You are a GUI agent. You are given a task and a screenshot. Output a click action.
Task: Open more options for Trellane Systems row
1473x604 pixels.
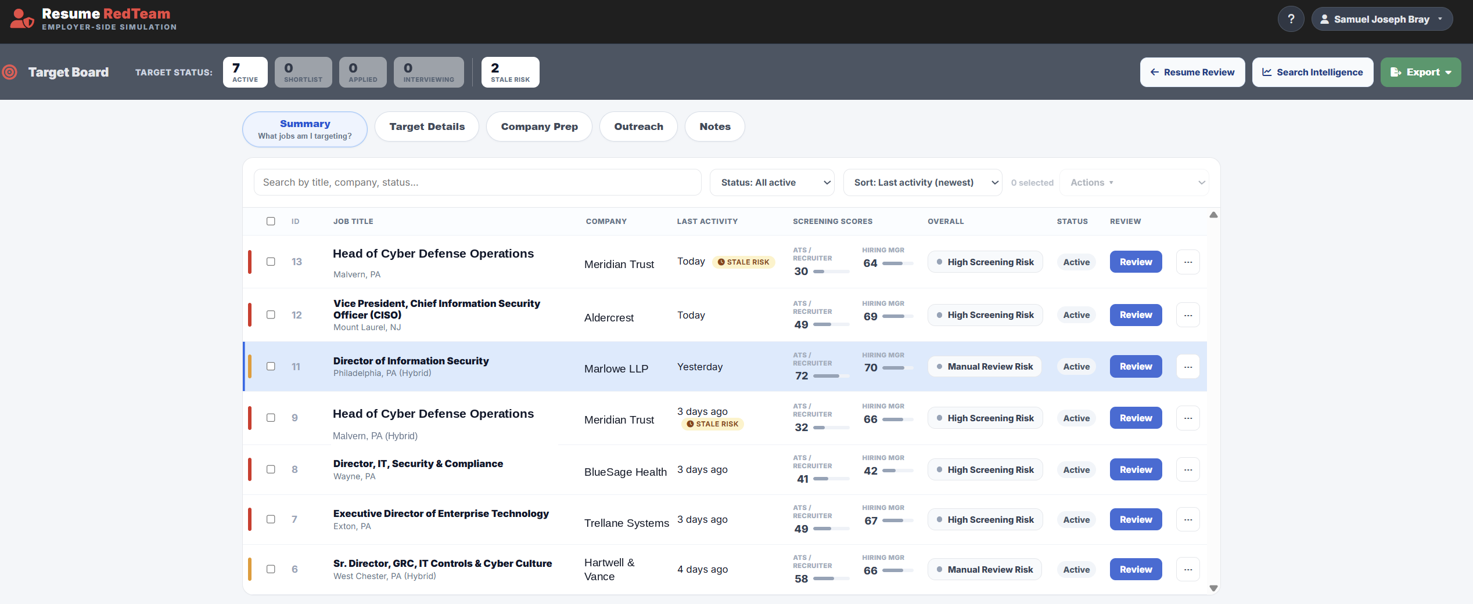(1188, 520)
